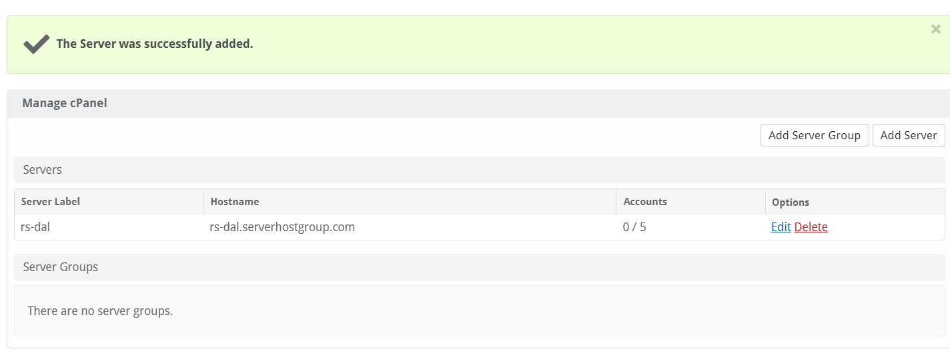Click the 0 / 5 accounts value
The image size is (950, 363).
pos(634,227)
